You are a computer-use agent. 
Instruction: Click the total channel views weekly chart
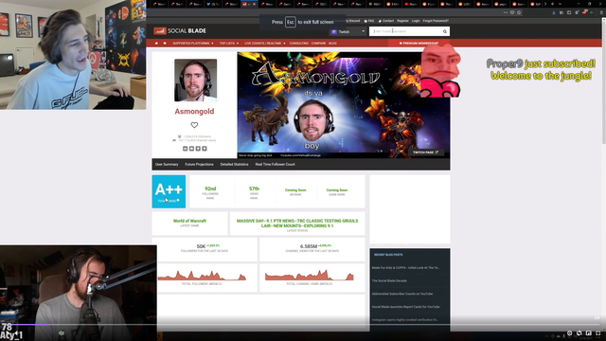point(310,276)
